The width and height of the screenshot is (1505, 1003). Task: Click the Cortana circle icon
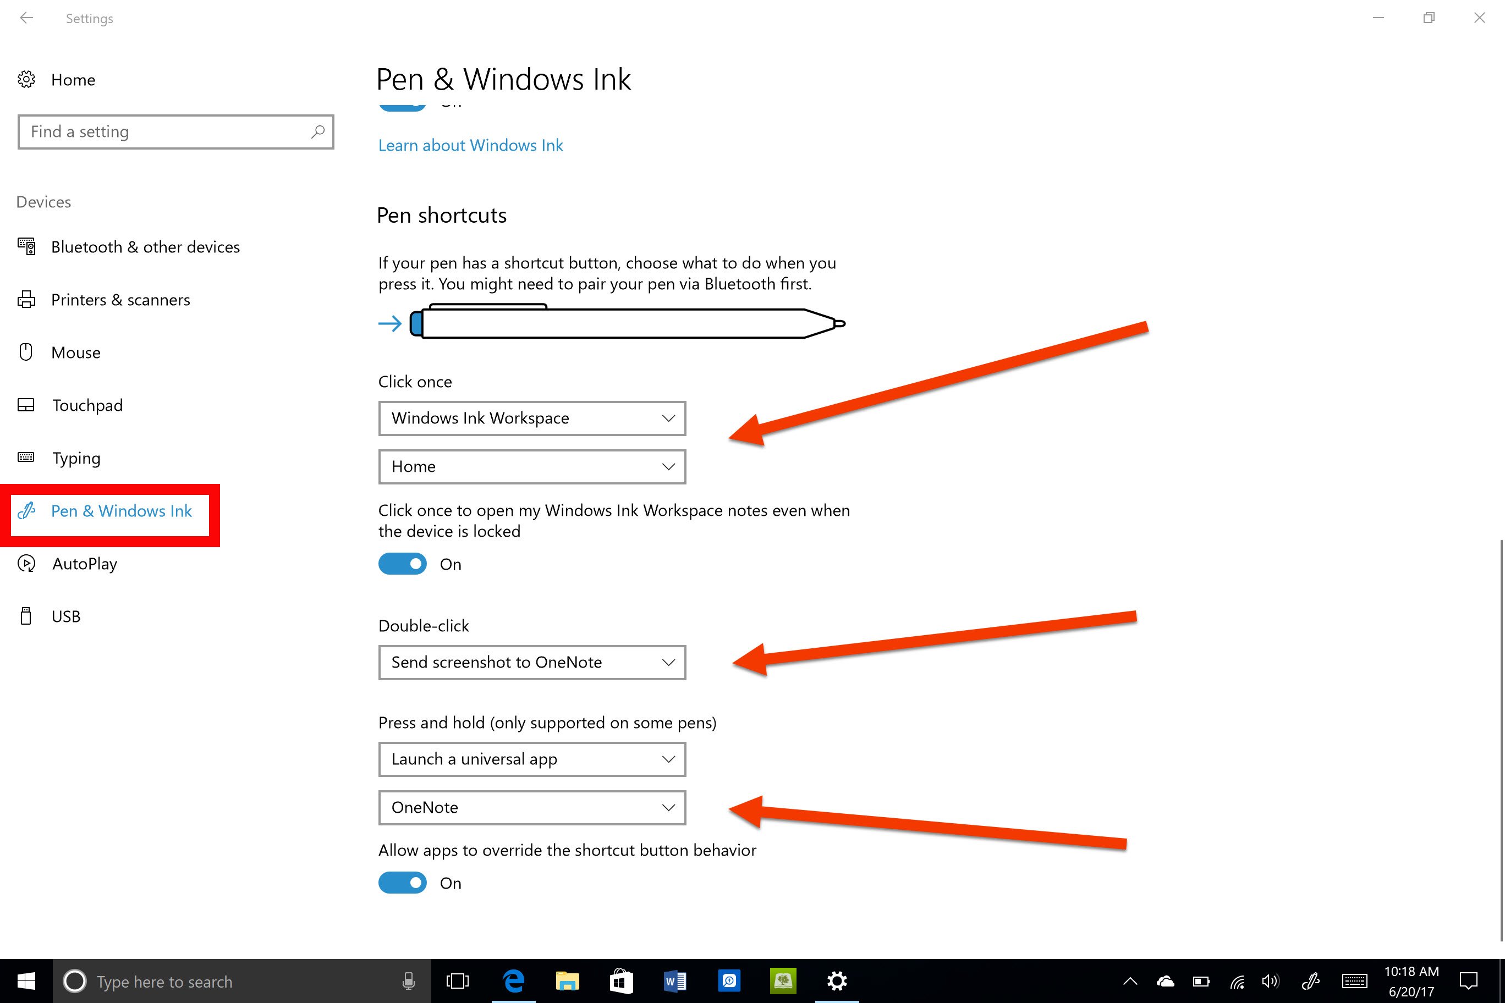[75, 980]
